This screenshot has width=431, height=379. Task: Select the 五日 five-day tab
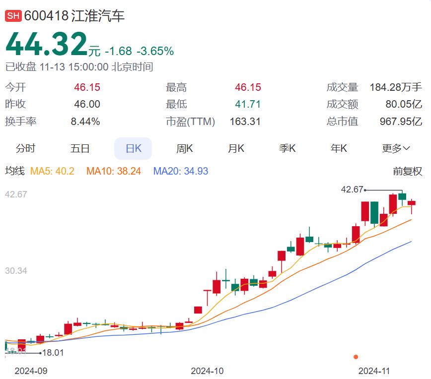(x=80, y=148)
